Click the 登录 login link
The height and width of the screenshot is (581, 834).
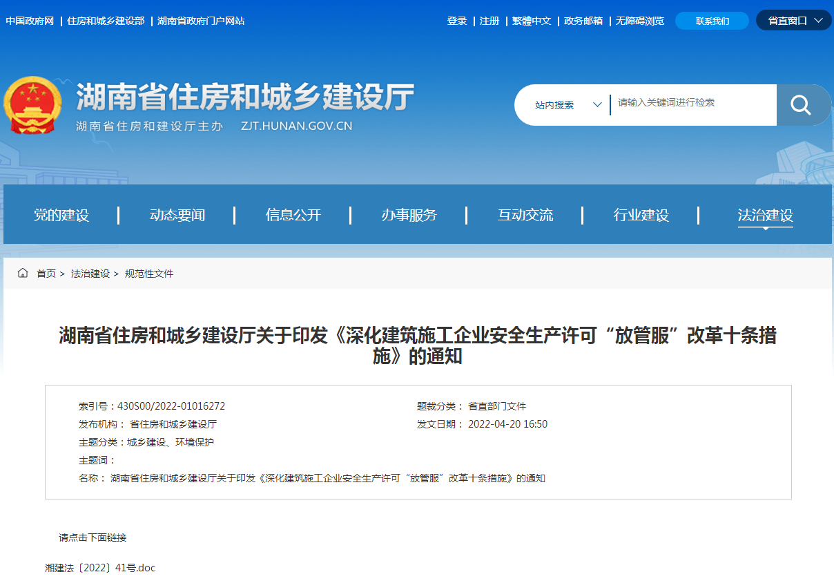pyautogui.click(x=457, y=21)
